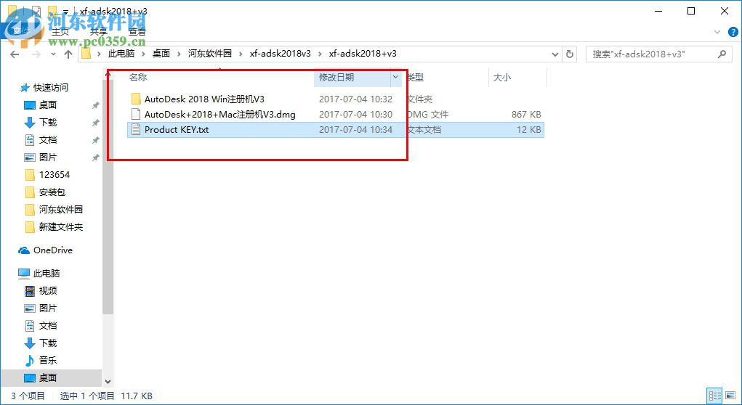Screen dimensions: 742x405
Task: Sort by the 名称 column header
Action: 138,77
